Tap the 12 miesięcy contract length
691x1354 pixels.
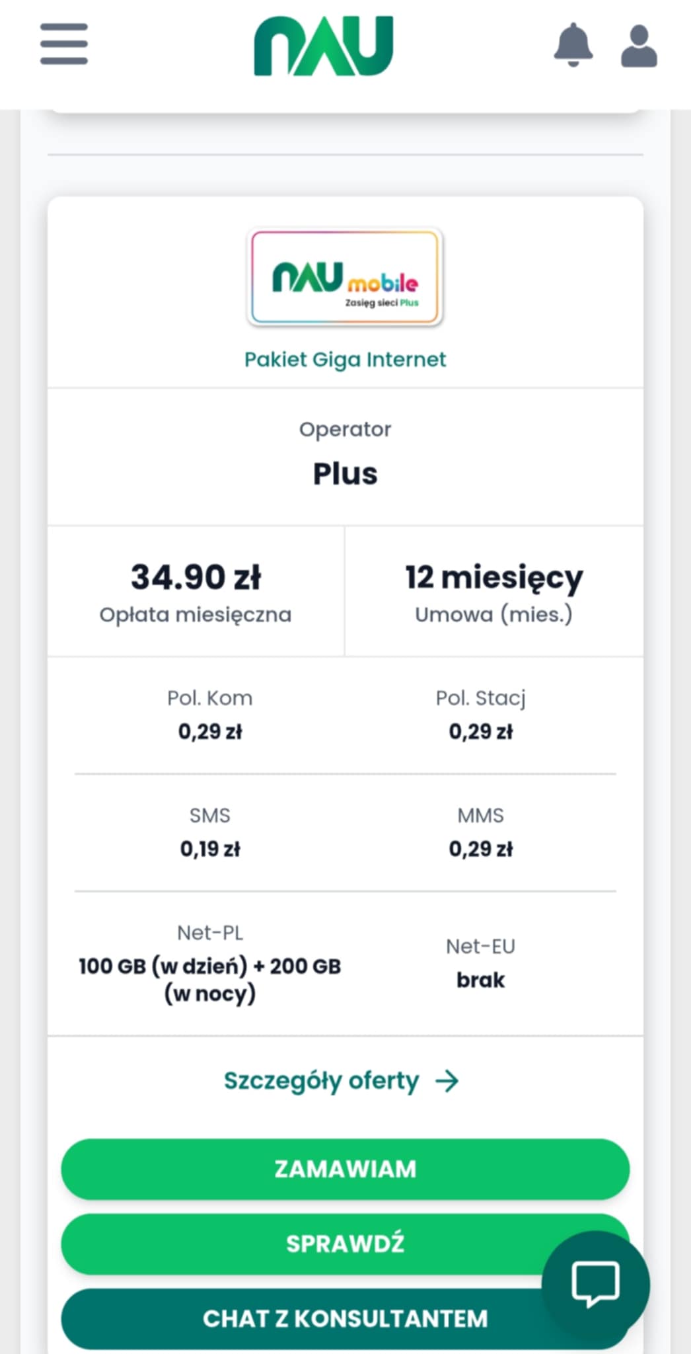coord(493,577)
